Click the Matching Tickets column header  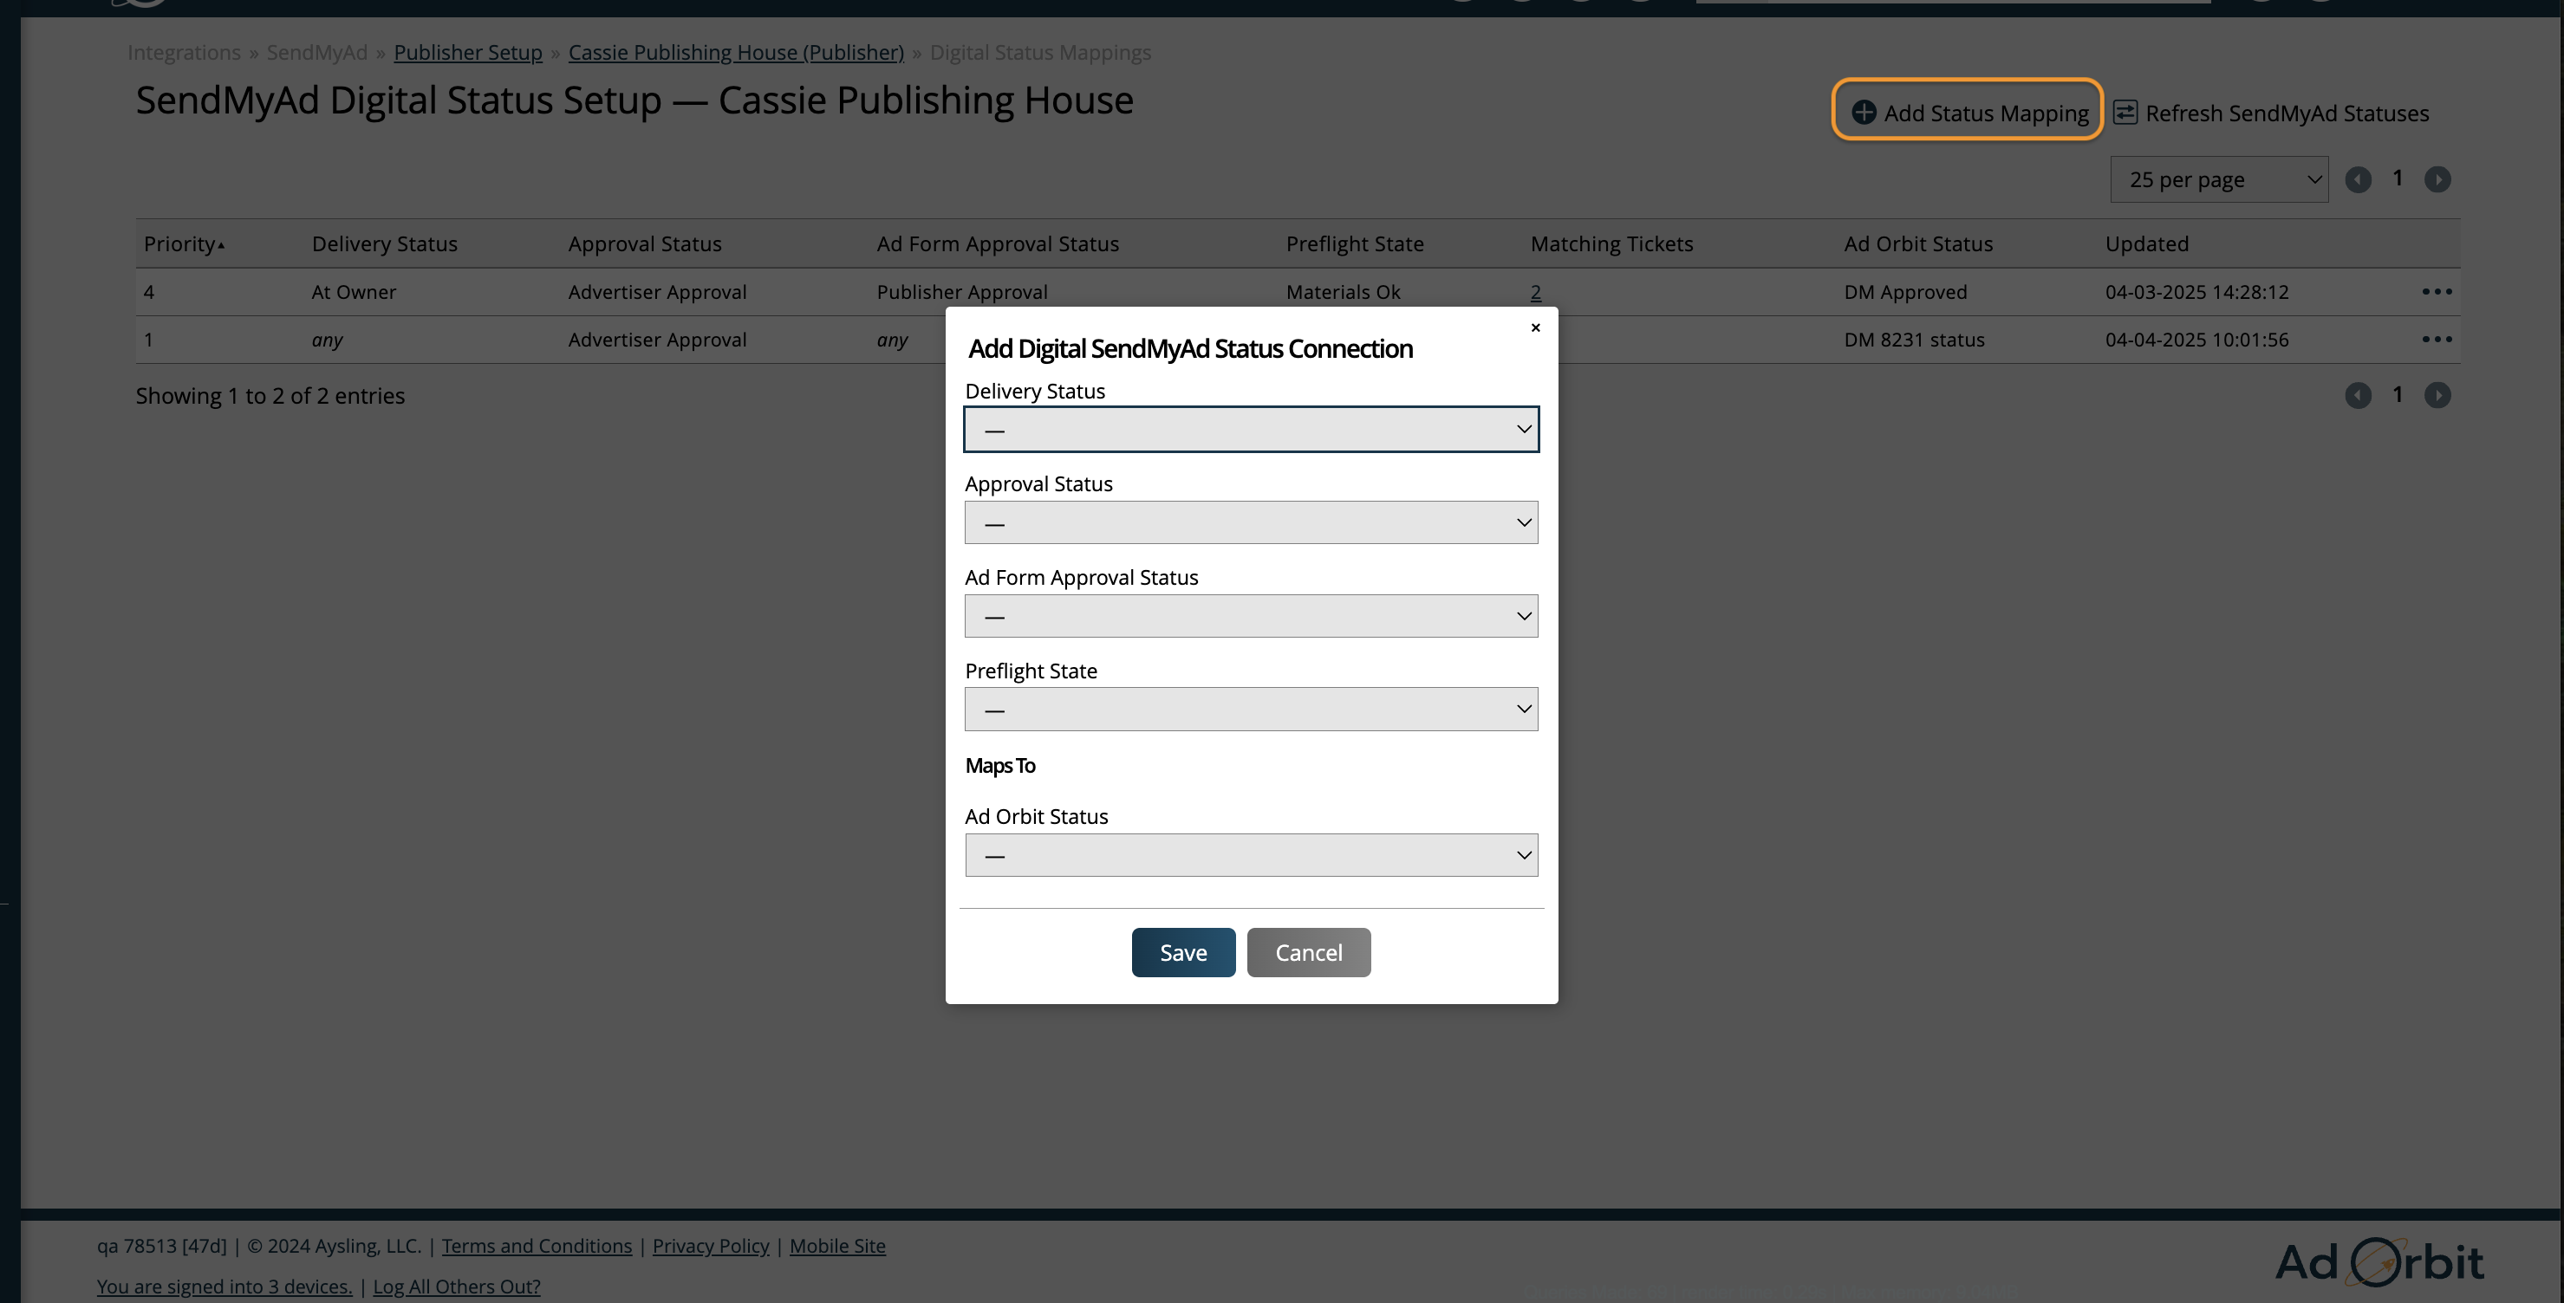coord(1611,243)
